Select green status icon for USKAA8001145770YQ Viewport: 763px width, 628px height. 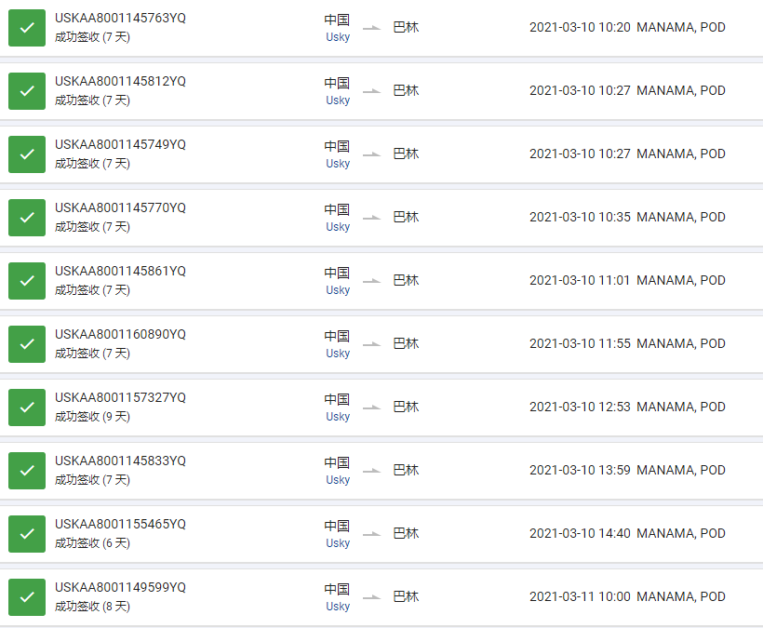(x=27, y=218)
